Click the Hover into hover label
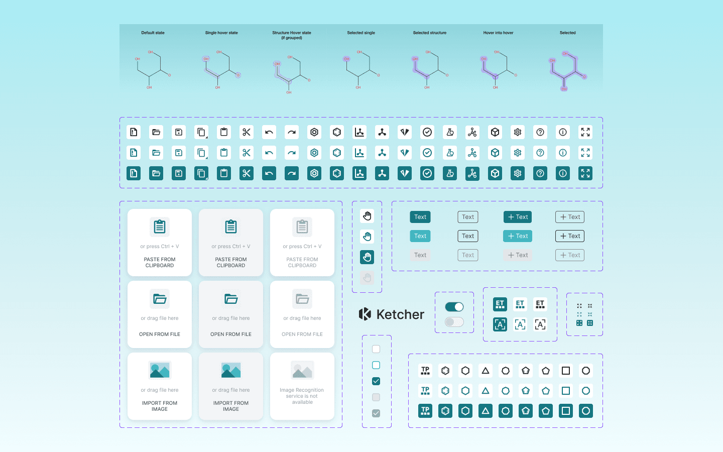723x452 pixels. click(x=498, y=33)
